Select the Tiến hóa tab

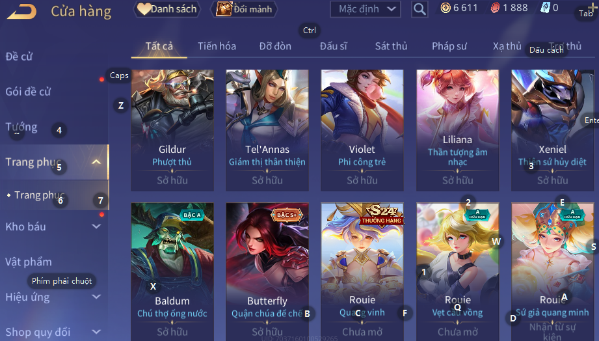(x=217, y=46)
